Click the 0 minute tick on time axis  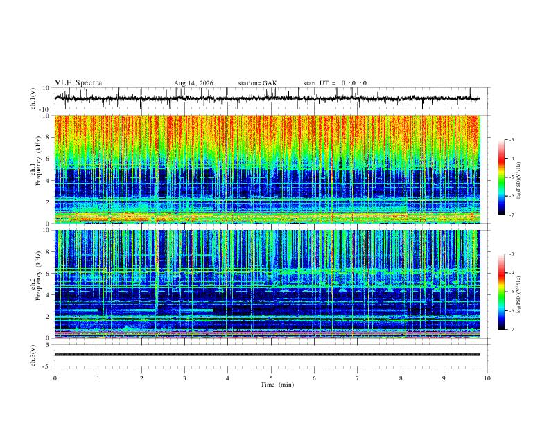(x=55, y=378)
